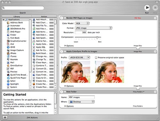The width and height of the screenshot is (160, 121).
Task: Open the Files/Folders input type menu
Action: 139,92
